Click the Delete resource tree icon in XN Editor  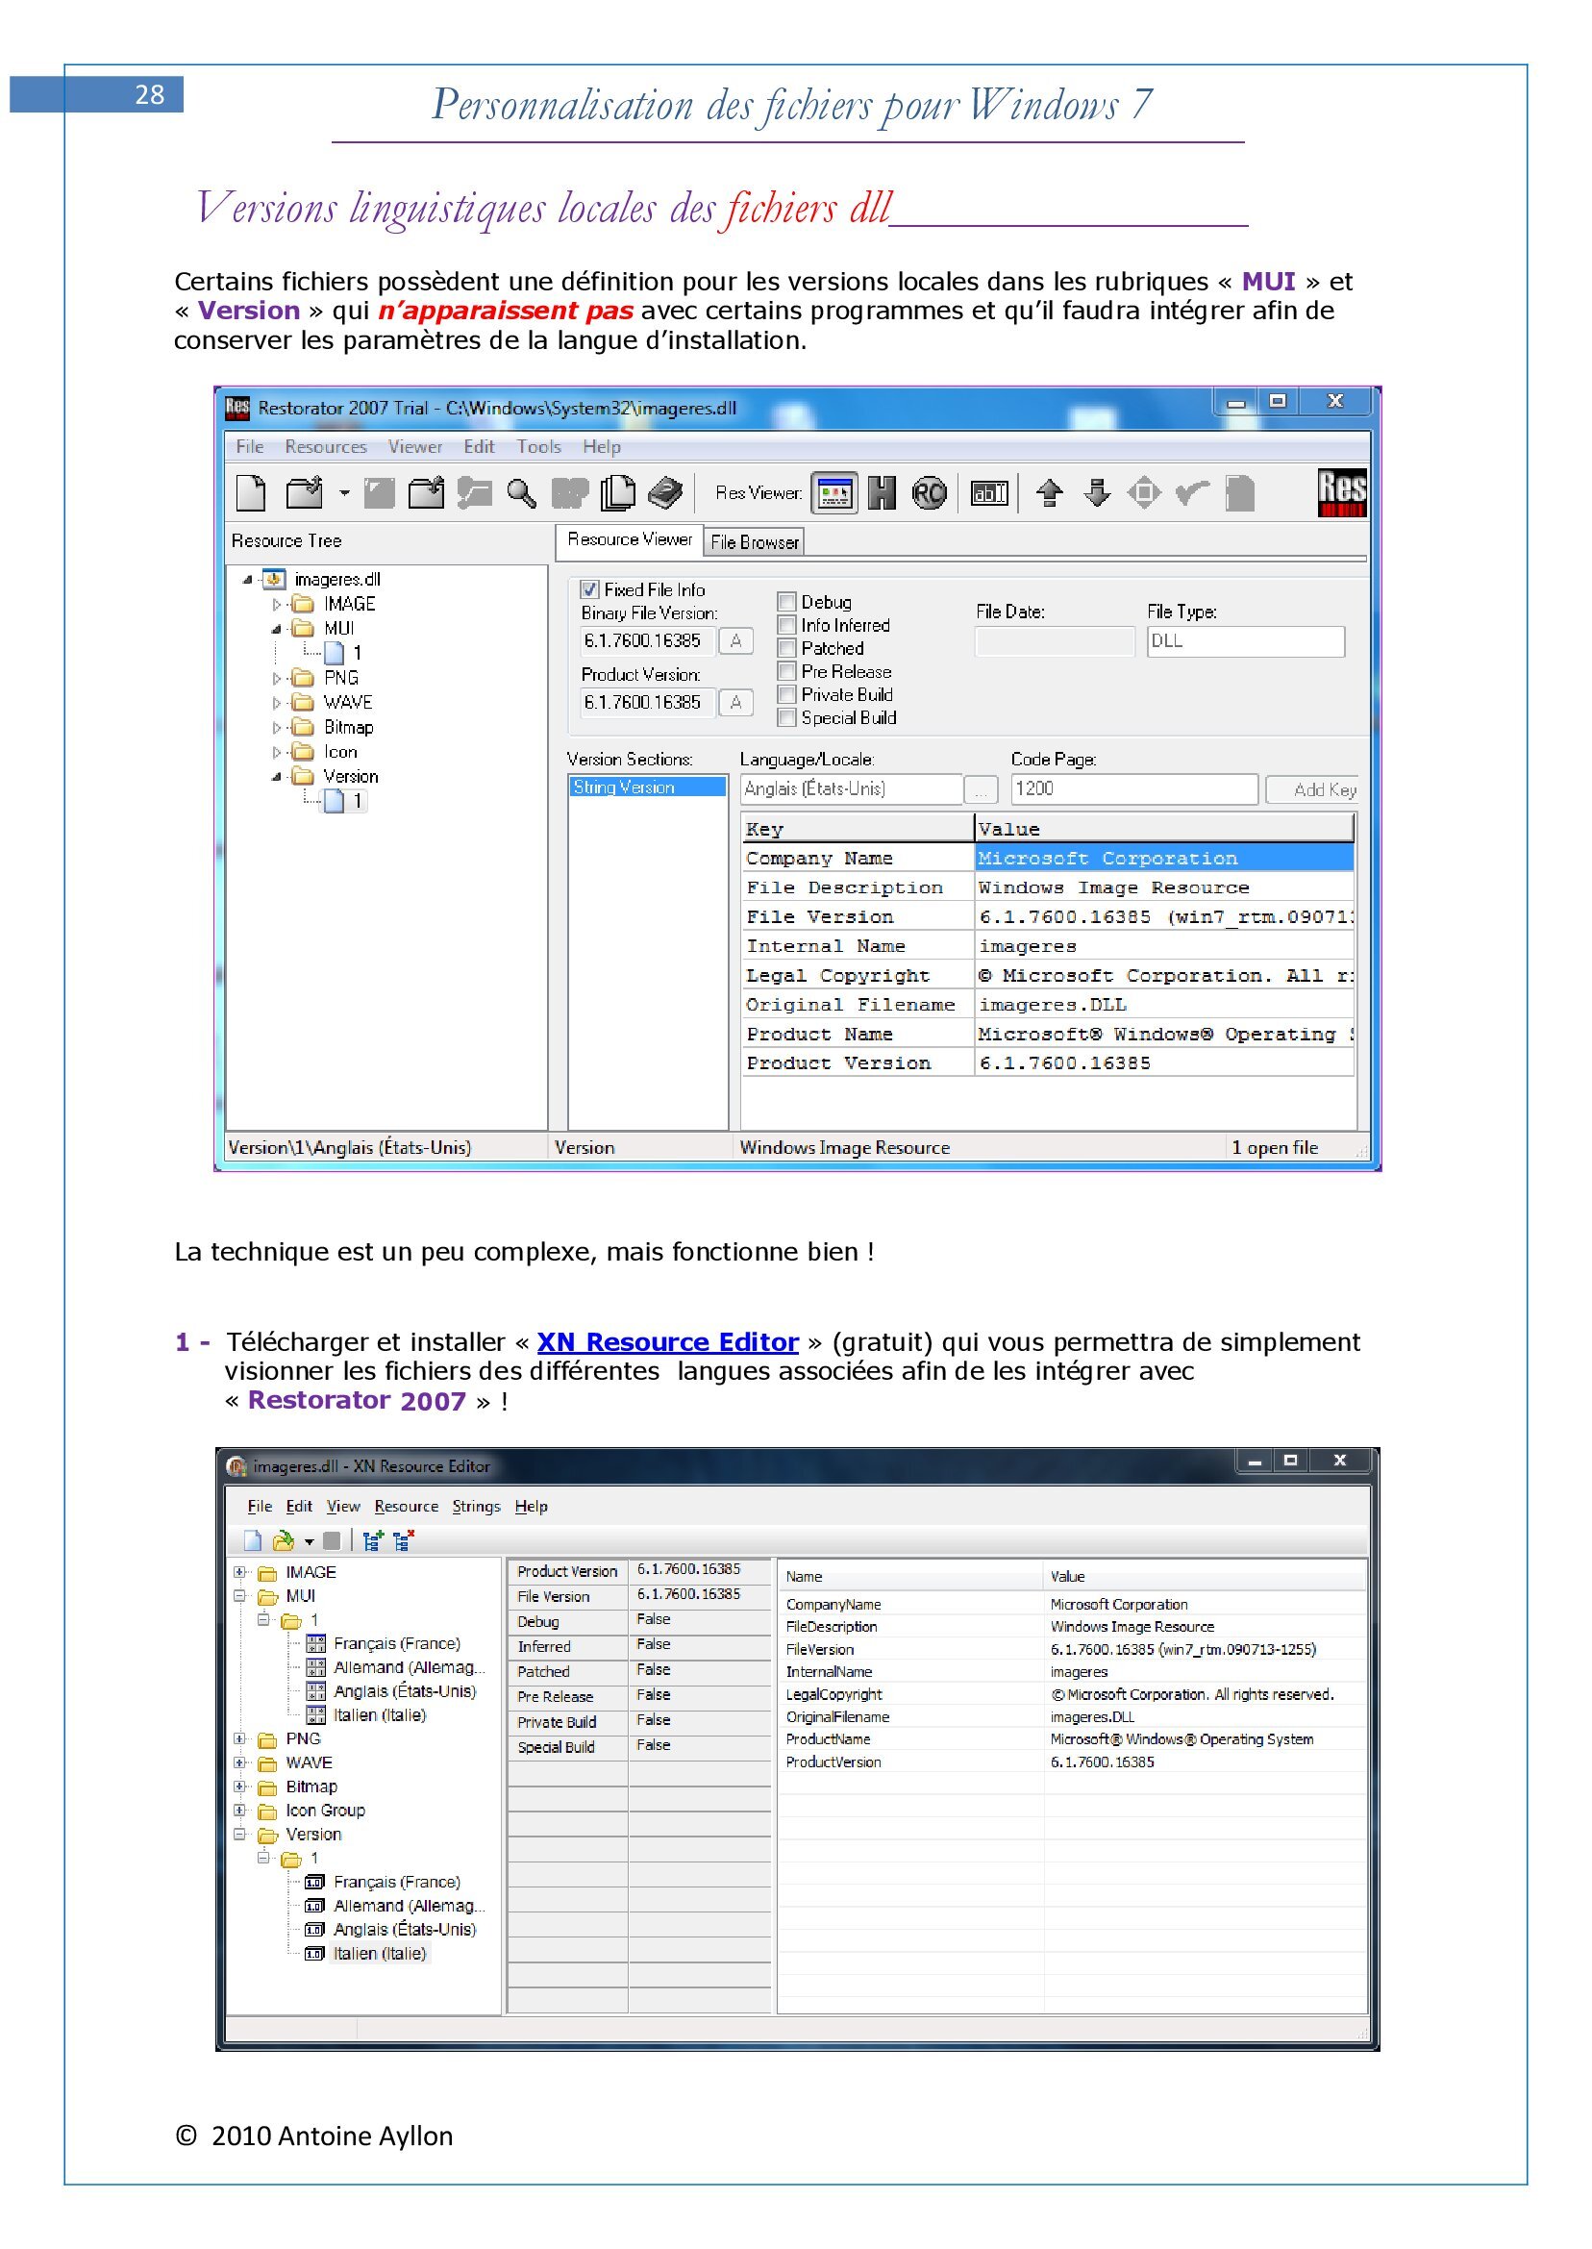click(403, 1541)
